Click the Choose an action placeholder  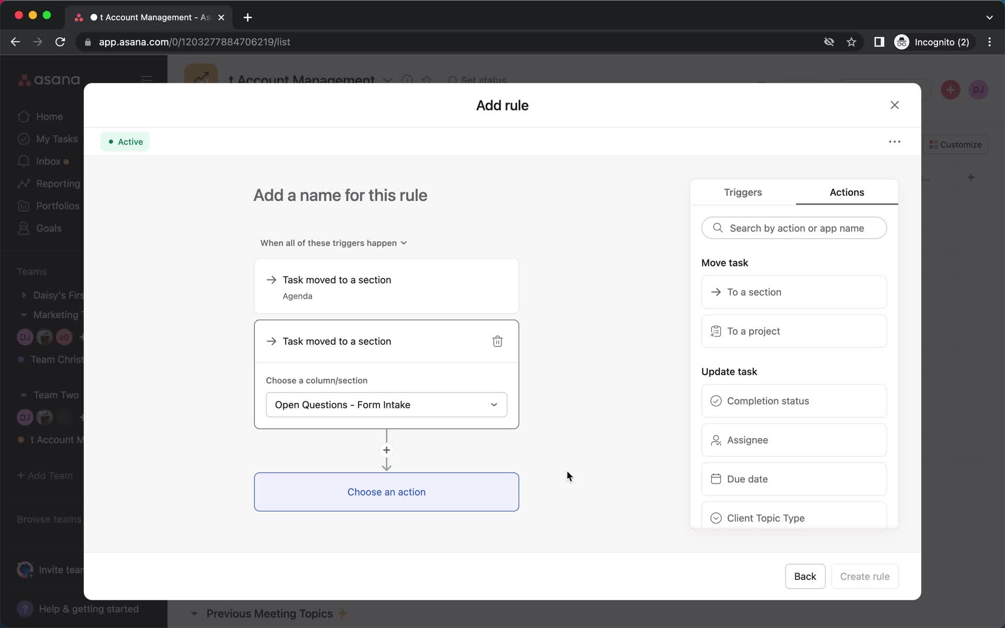(x=386, y=492)
